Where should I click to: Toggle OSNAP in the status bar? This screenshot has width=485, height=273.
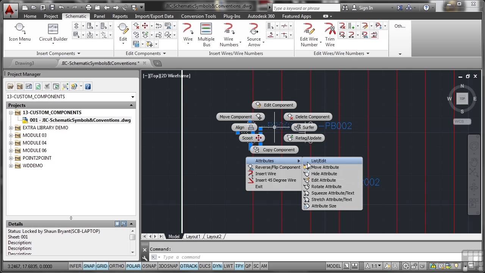tap(149, 266)
